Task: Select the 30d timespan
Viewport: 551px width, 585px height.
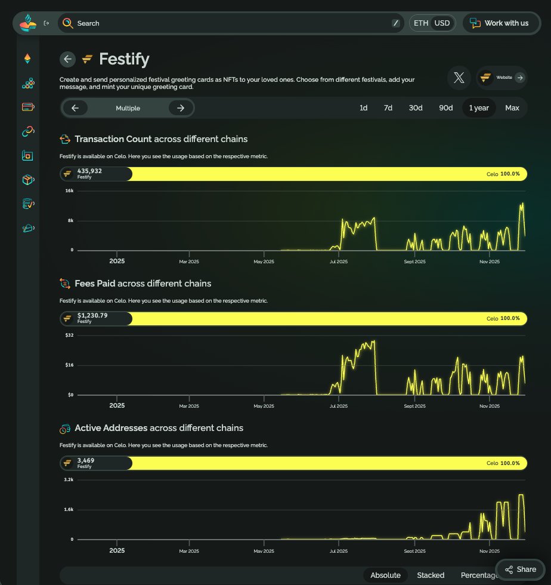Action: [x=416, y=108]
